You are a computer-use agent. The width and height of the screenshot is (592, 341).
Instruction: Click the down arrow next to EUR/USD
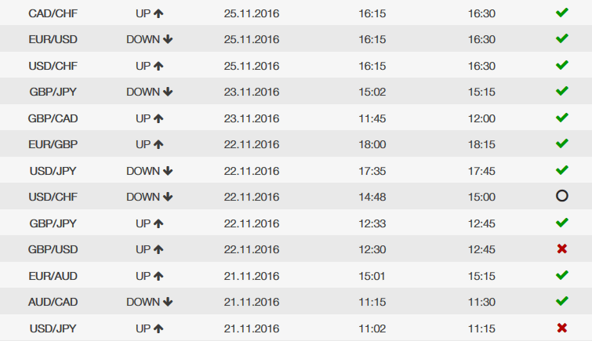pos(168,39)
